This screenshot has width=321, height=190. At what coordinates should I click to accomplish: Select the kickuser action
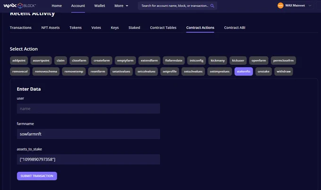click(x=238, y=60)
